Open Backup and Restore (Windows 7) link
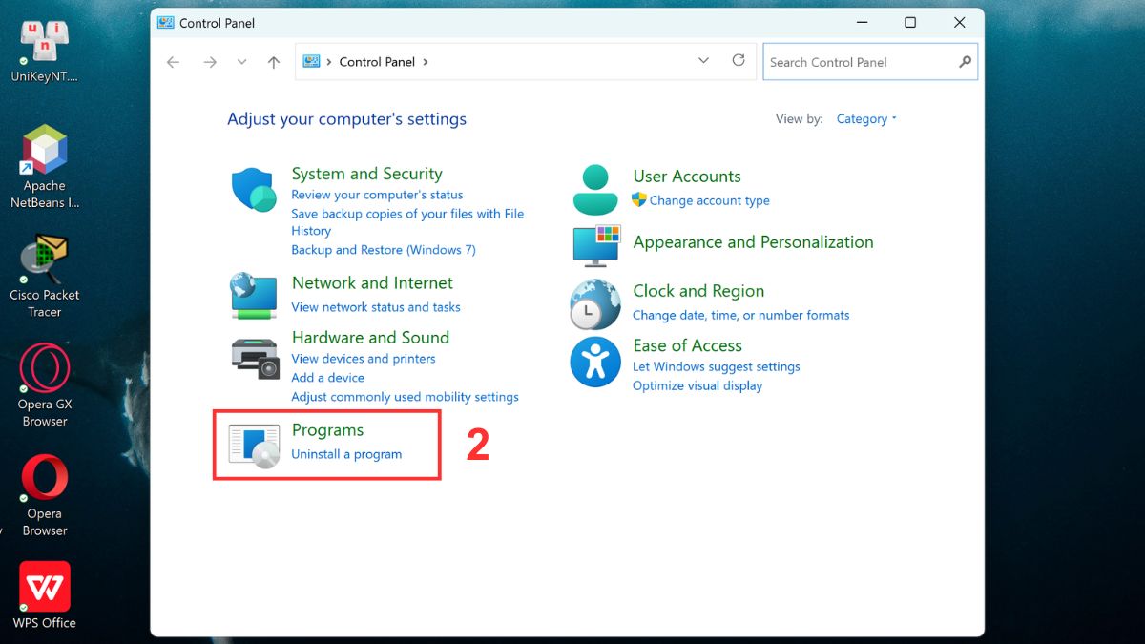 pos(384,250)
